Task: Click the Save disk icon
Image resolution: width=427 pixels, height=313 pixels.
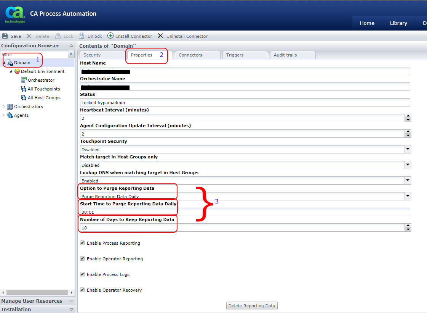Action: click(5, 36)
